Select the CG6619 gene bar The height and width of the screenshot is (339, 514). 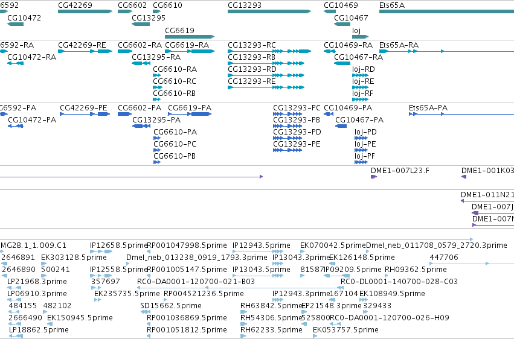pos(190,37)
